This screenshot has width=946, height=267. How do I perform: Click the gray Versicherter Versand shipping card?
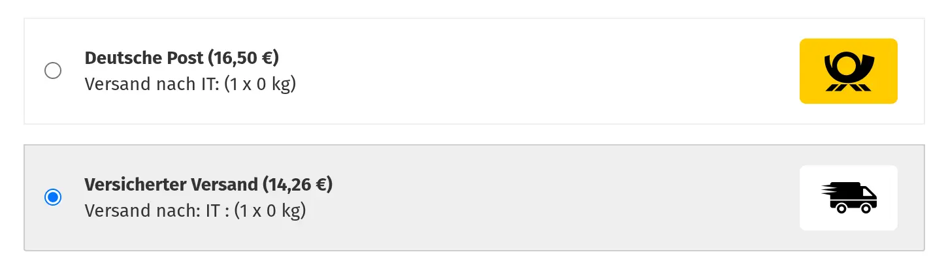[x=474, y=198]
